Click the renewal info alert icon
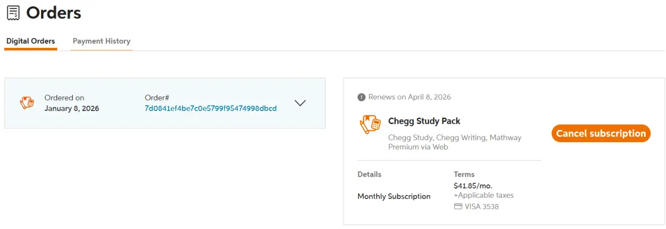This screenshot has height=229, width=666. [x=362, y=97]
